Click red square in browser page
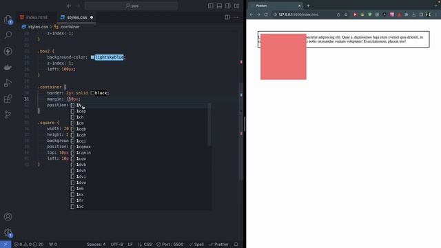The width and height of the screenshot is (441, 248). point(283,56)
